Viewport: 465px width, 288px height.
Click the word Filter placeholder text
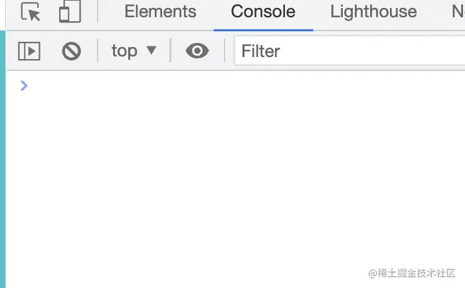click(260, 51)
